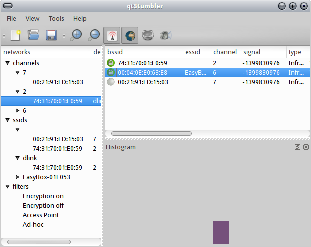
Task: Sort by the bssid column header
Action: pos(144,52)
